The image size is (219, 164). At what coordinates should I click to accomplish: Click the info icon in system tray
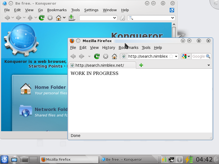coord(180,160)
